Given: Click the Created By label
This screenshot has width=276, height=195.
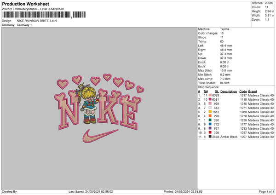Looking at the screenshot, I should 10,191.
